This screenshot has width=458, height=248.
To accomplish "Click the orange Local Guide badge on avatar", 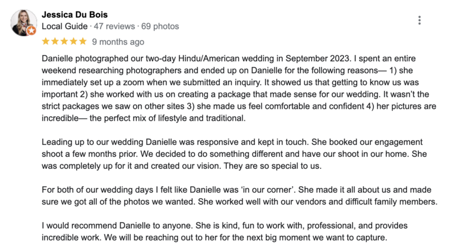I will click(x=31, y=30).
